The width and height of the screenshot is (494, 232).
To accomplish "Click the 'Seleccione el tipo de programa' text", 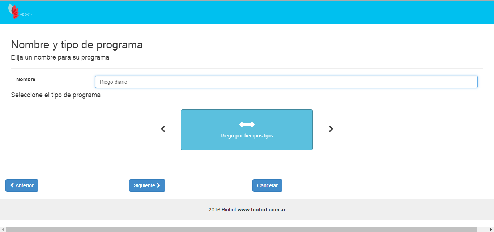I will [x=56, y=95].
